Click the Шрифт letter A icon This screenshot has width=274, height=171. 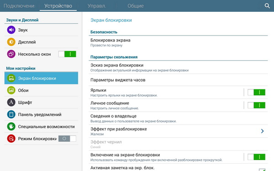coord(11,102)
